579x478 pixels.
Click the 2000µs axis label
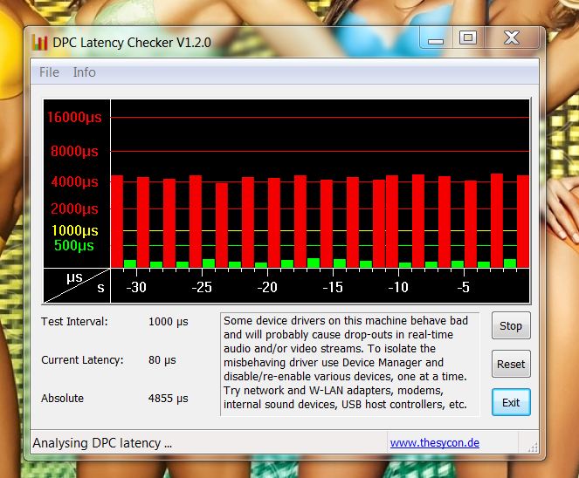coord(74,208)
